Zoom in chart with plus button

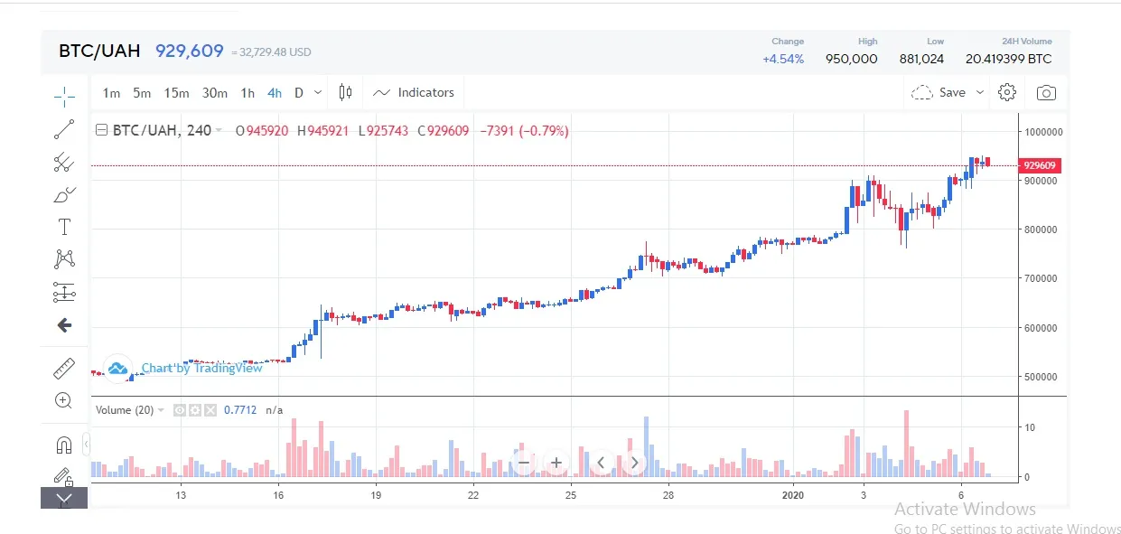click(556, 463)
